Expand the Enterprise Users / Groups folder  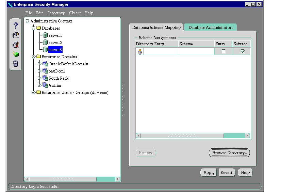coord(33,93)
